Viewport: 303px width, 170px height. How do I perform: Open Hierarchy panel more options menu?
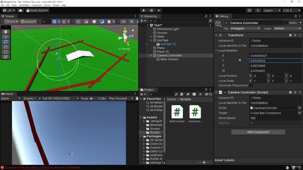(210, 16)
